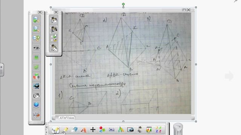Click the screen capture camera icon

[x=131, y=130]
